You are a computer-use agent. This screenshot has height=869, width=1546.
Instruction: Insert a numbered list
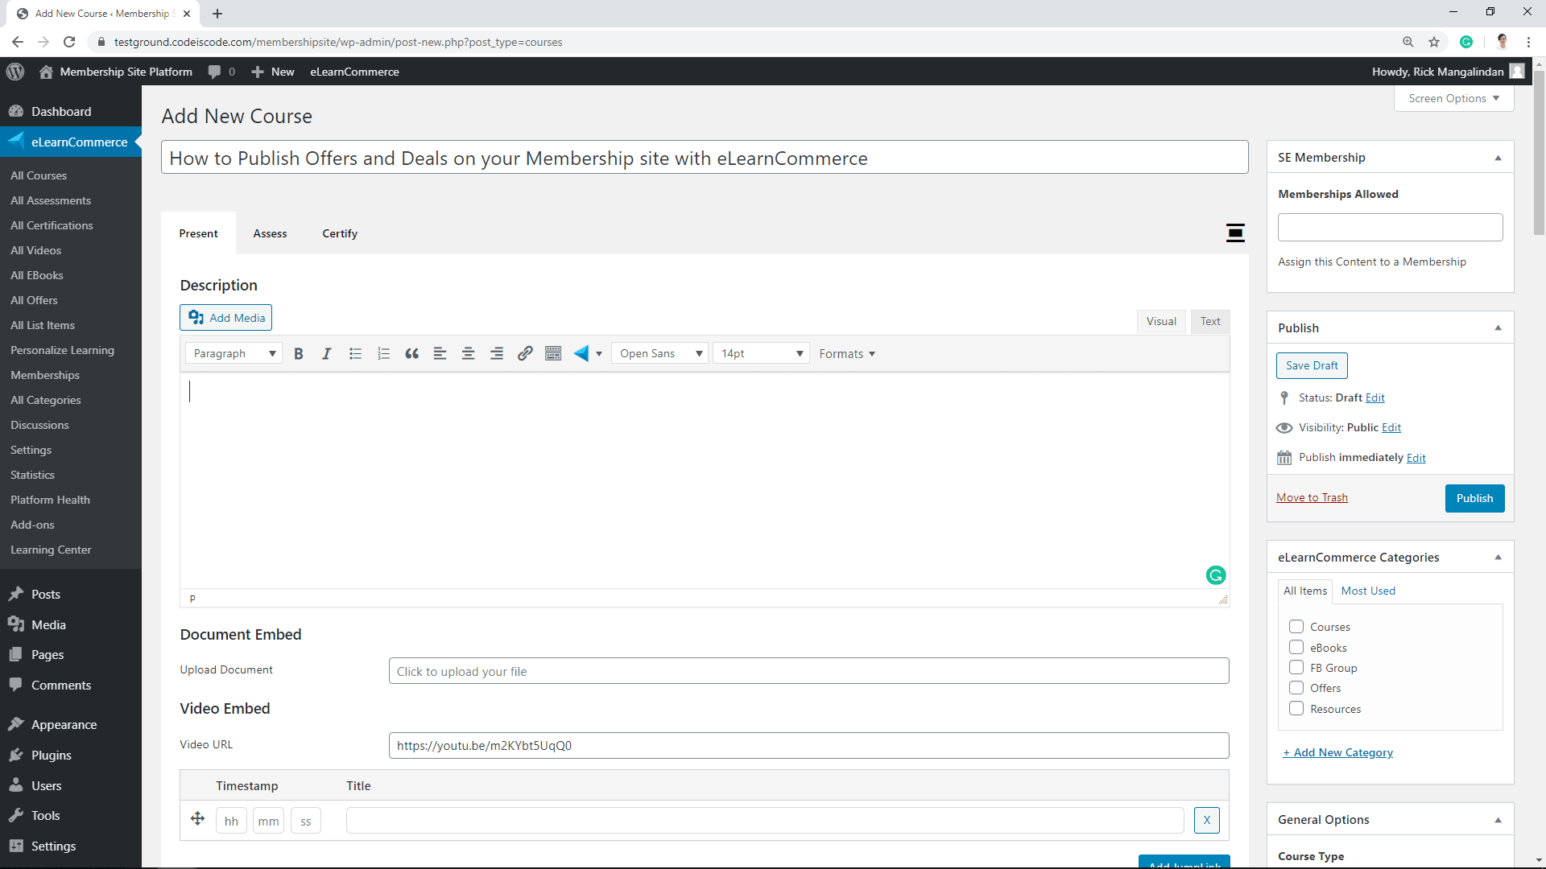[x=383, y=354]
